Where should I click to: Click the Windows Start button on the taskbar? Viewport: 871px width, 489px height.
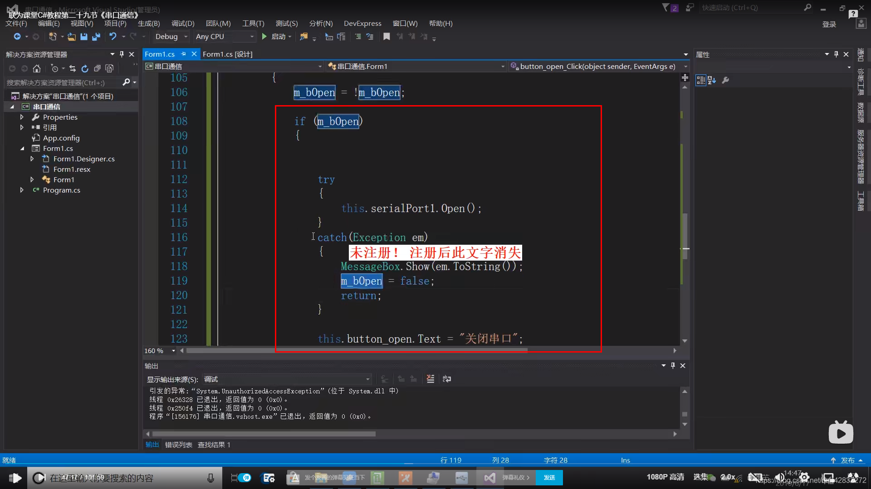coord(15,478)
